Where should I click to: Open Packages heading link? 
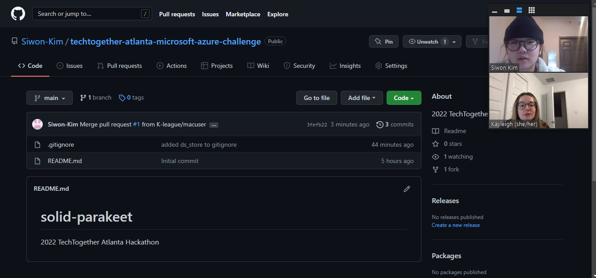pyautogui.click(x=447, y=256)
